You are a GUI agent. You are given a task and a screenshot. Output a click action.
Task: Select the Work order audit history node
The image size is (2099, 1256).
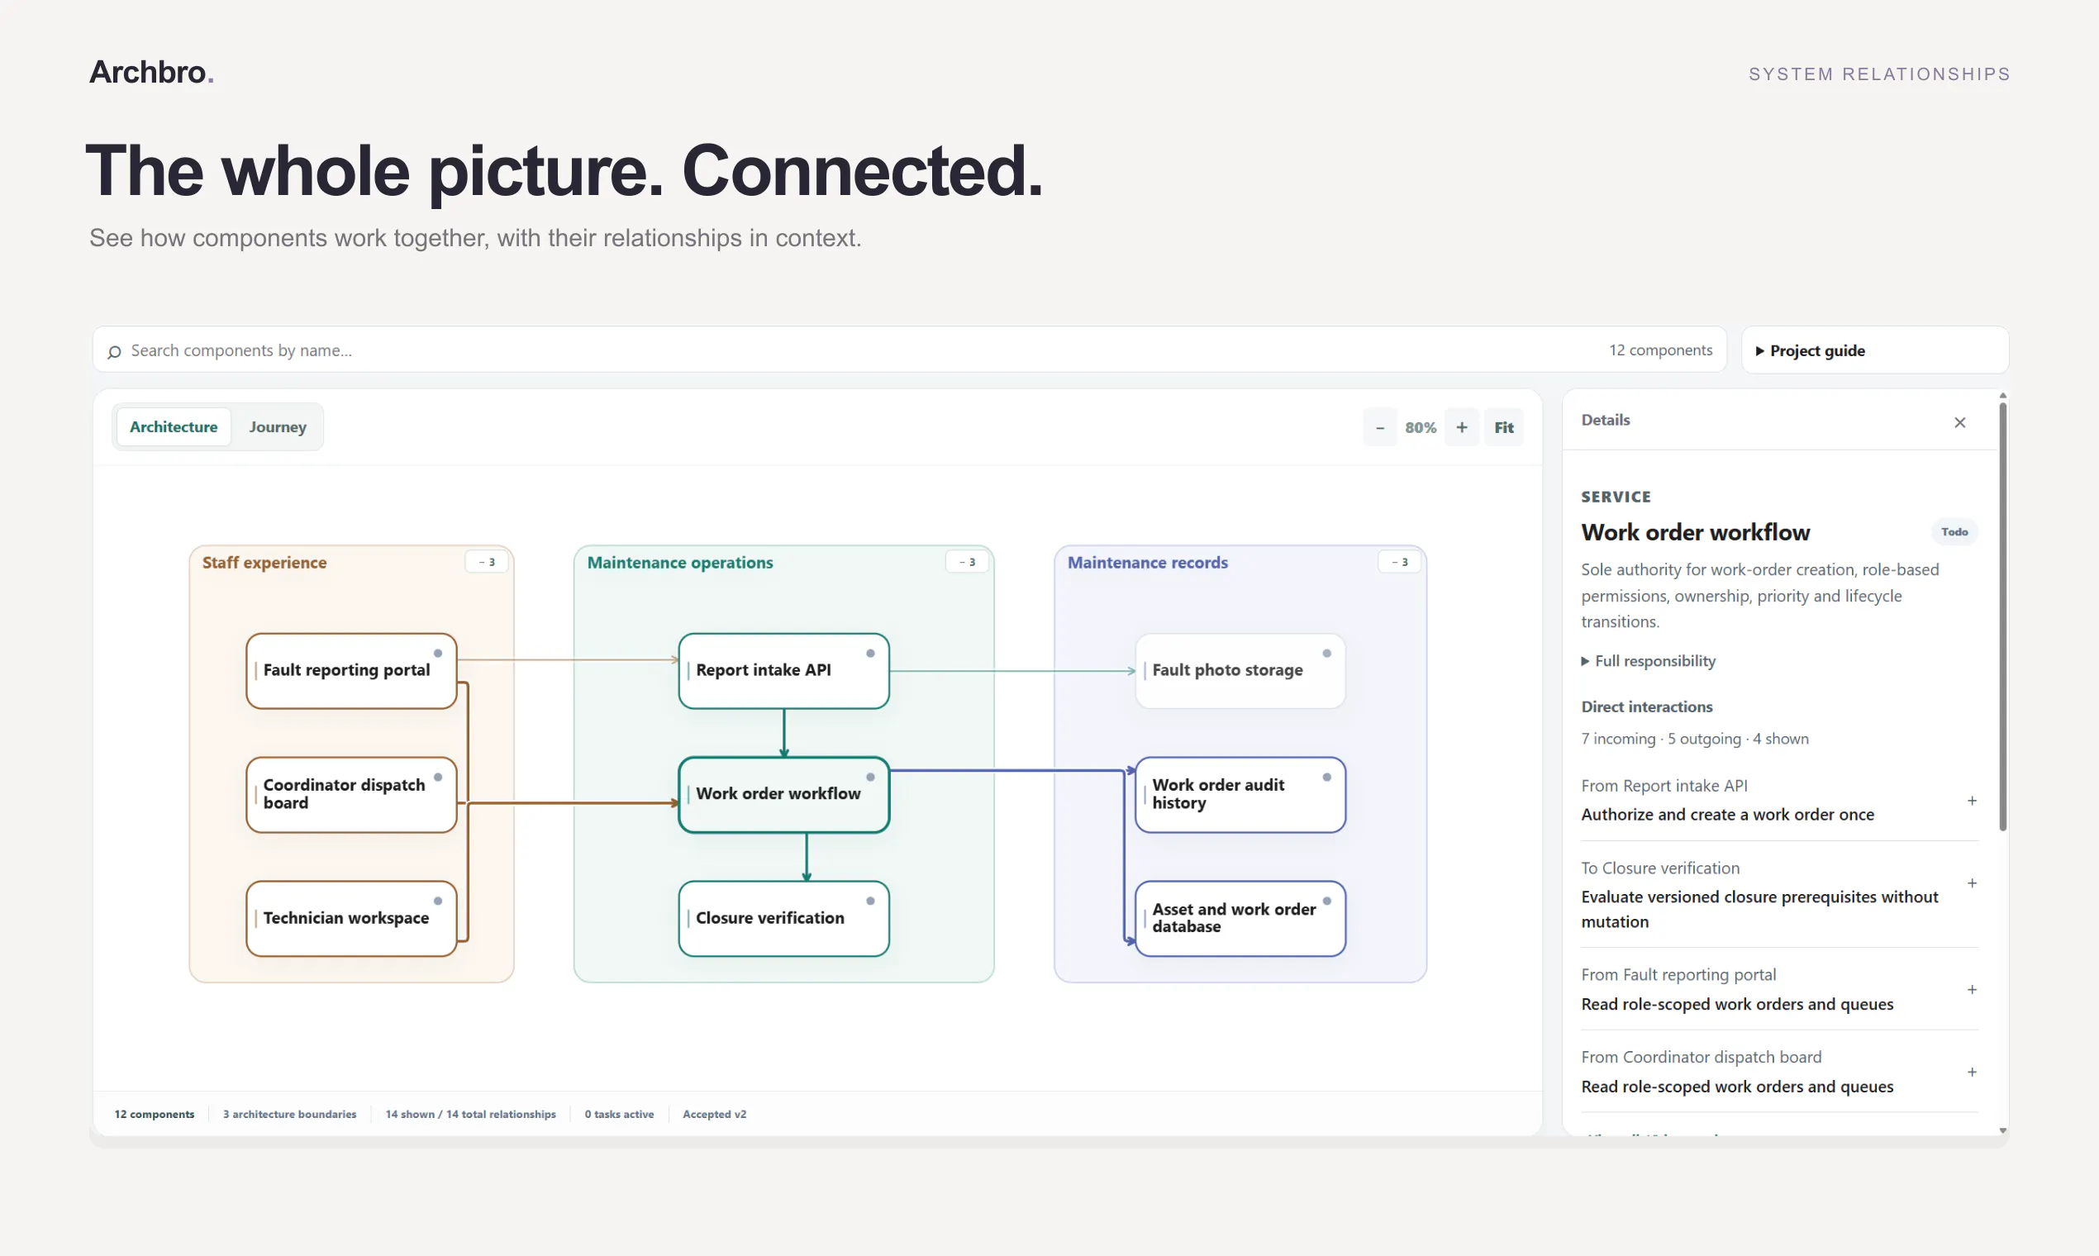tap(1240, 794)
